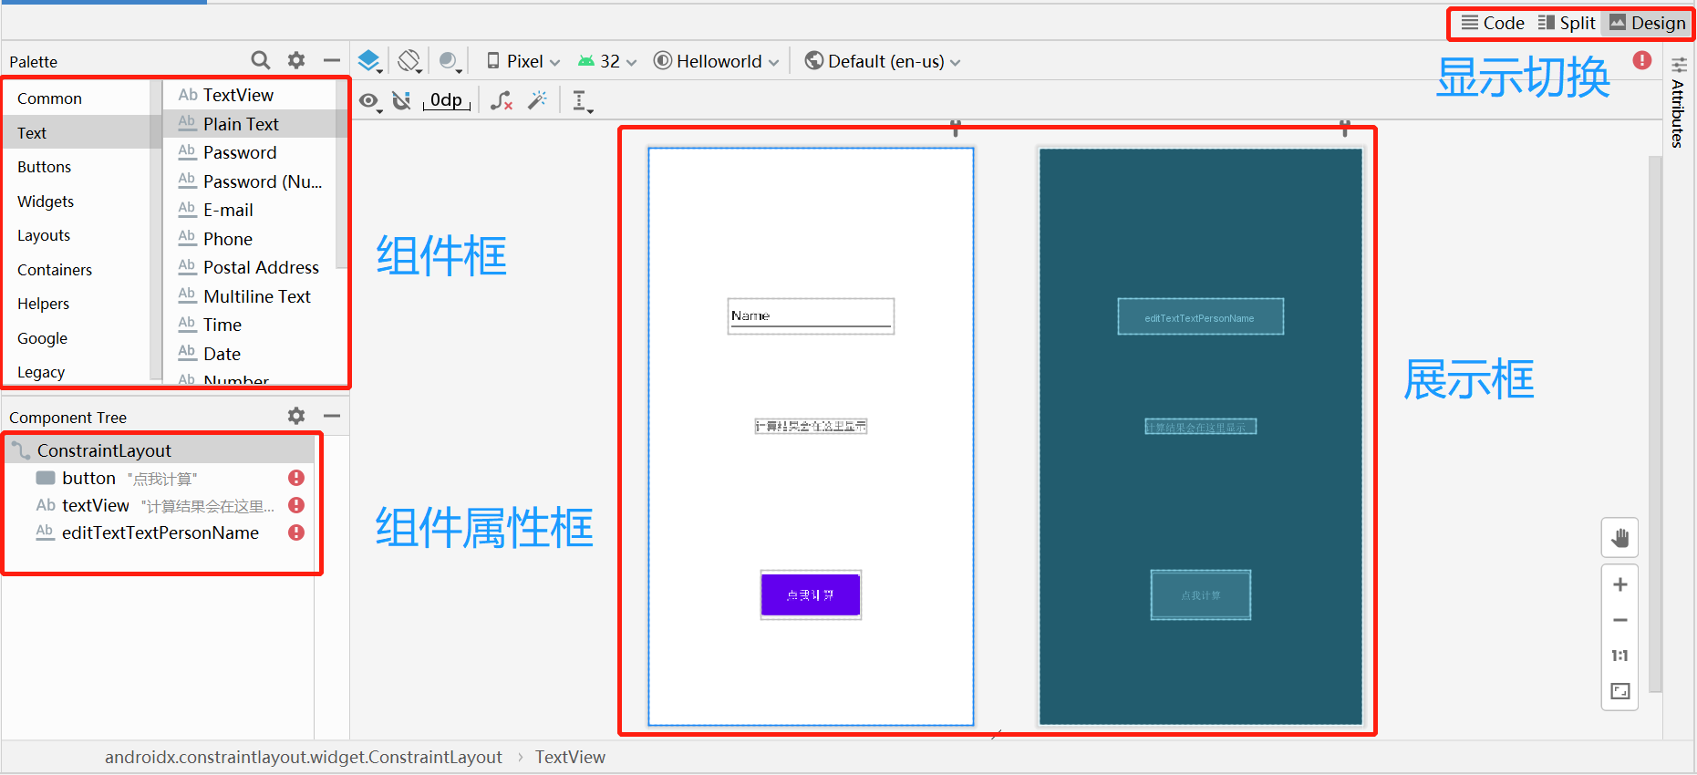Open API level 32 dropdown
This screenshot has width=1697, height=775.
[607, 61]
